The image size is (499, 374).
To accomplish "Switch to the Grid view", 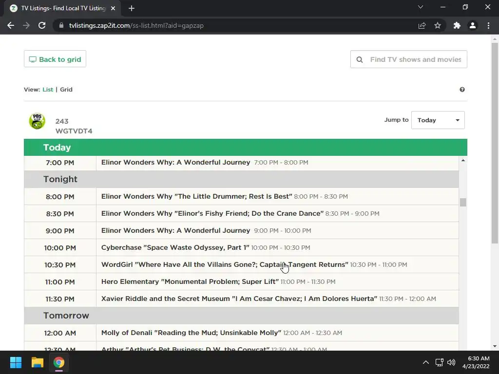I will coord(66,90).
